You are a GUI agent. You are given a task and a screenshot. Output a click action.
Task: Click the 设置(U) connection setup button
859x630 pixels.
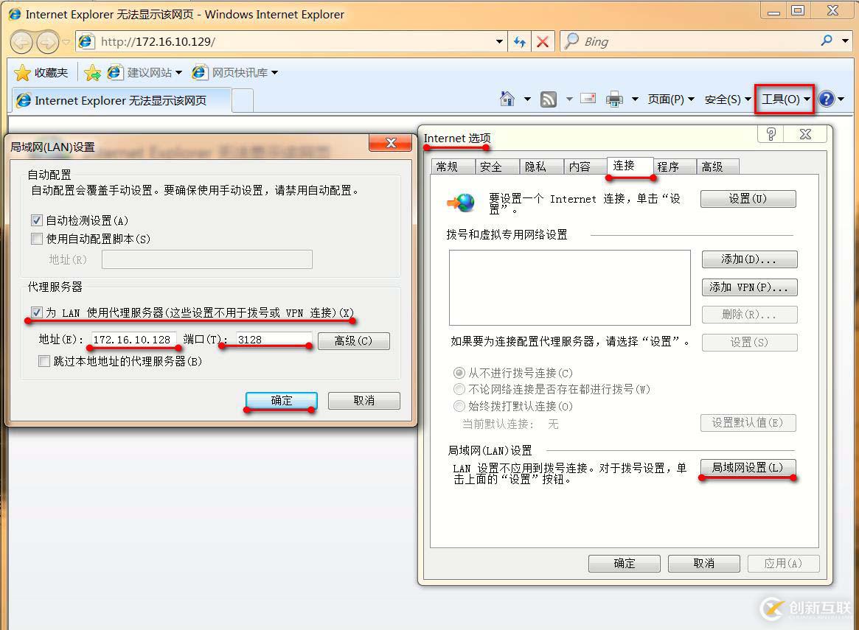coord(748,199)
